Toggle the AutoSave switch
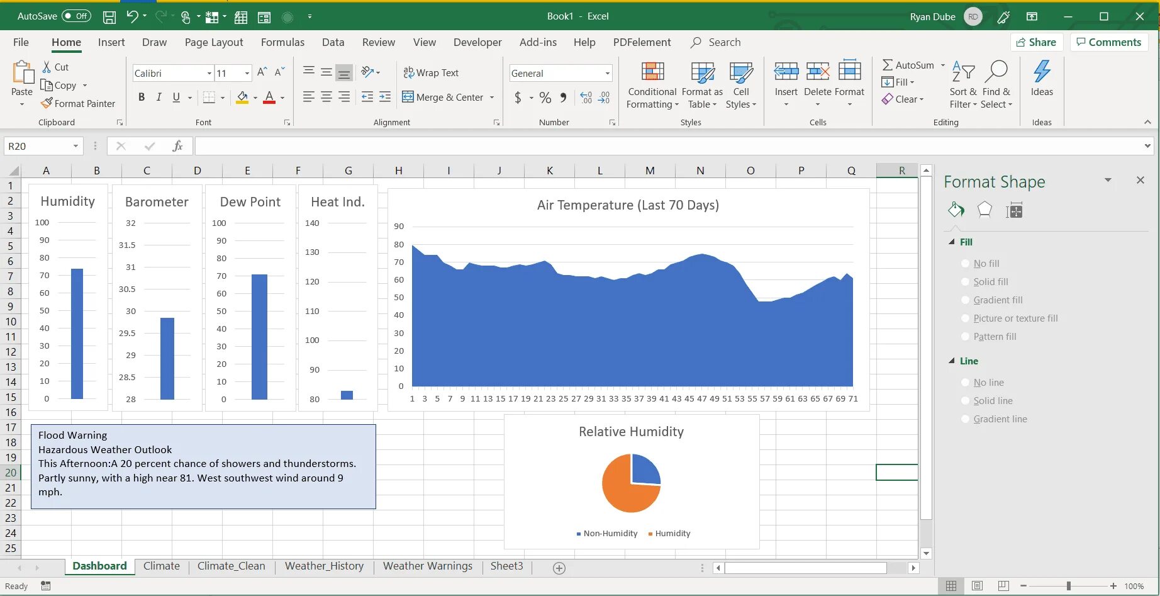 [76, 16]
